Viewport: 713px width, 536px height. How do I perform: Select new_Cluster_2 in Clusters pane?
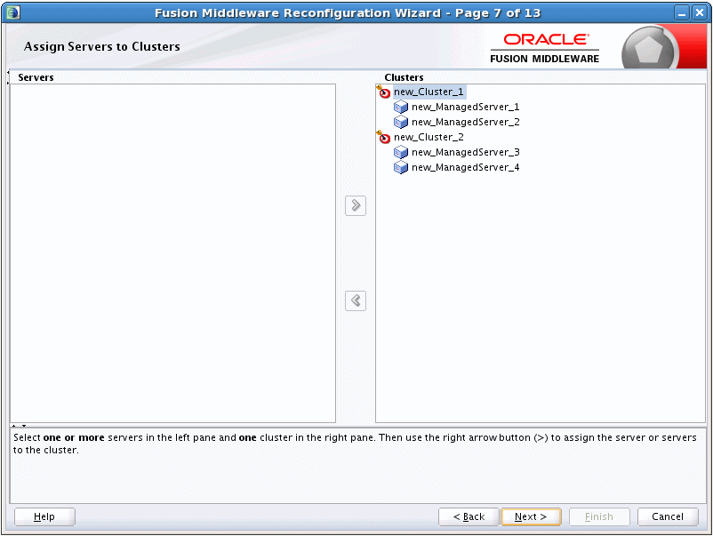click(x=429, y=137)
